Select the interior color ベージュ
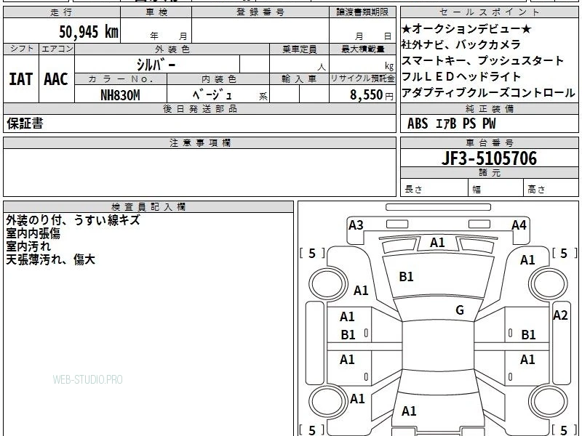 click(212, 95)
